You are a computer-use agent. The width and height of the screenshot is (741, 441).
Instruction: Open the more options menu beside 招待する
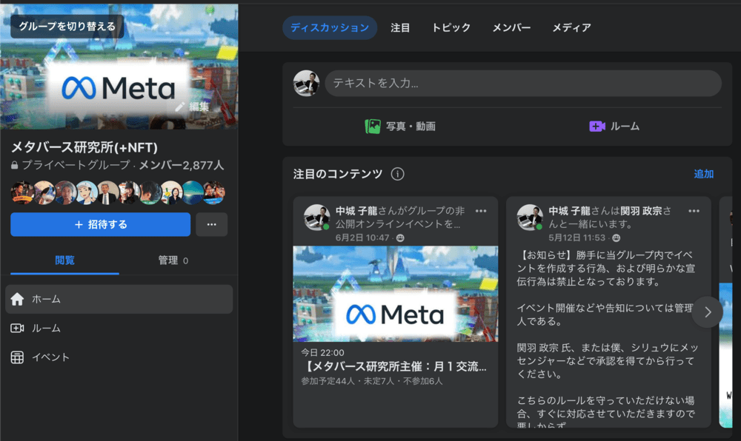212,224
